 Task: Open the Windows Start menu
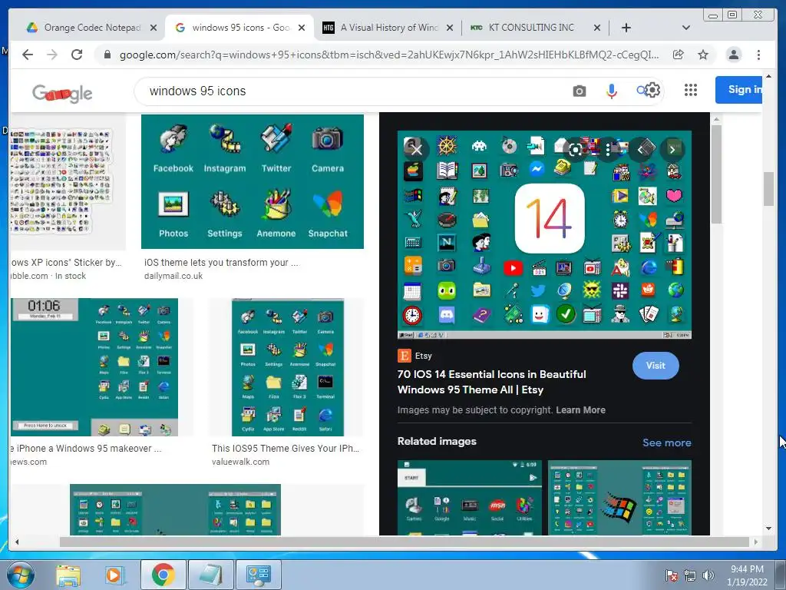tap(20, 575)
